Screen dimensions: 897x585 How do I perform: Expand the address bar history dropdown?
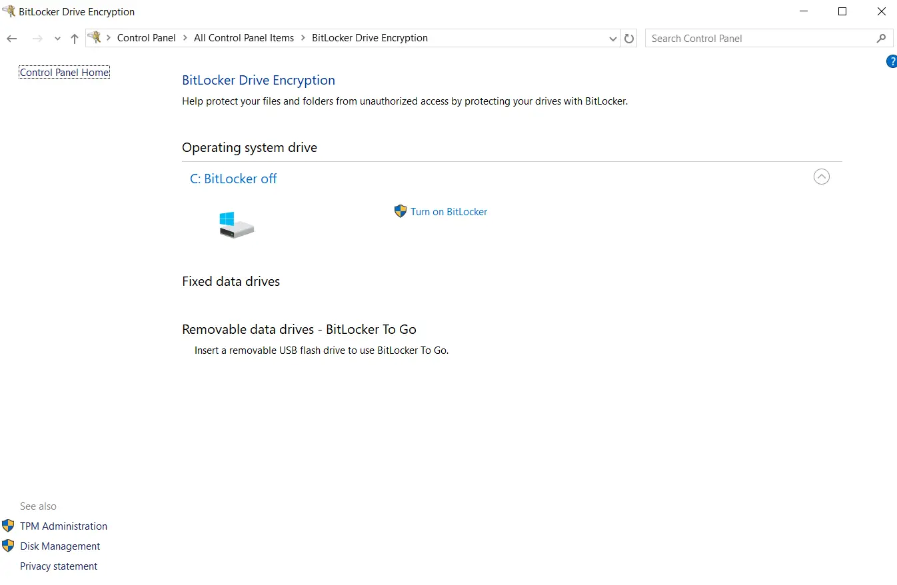pyautogui.click(x=613, y=39)
